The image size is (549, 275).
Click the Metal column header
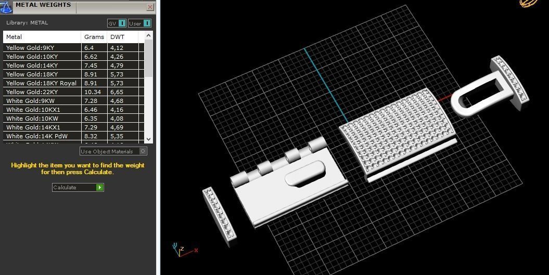(42, 37)
